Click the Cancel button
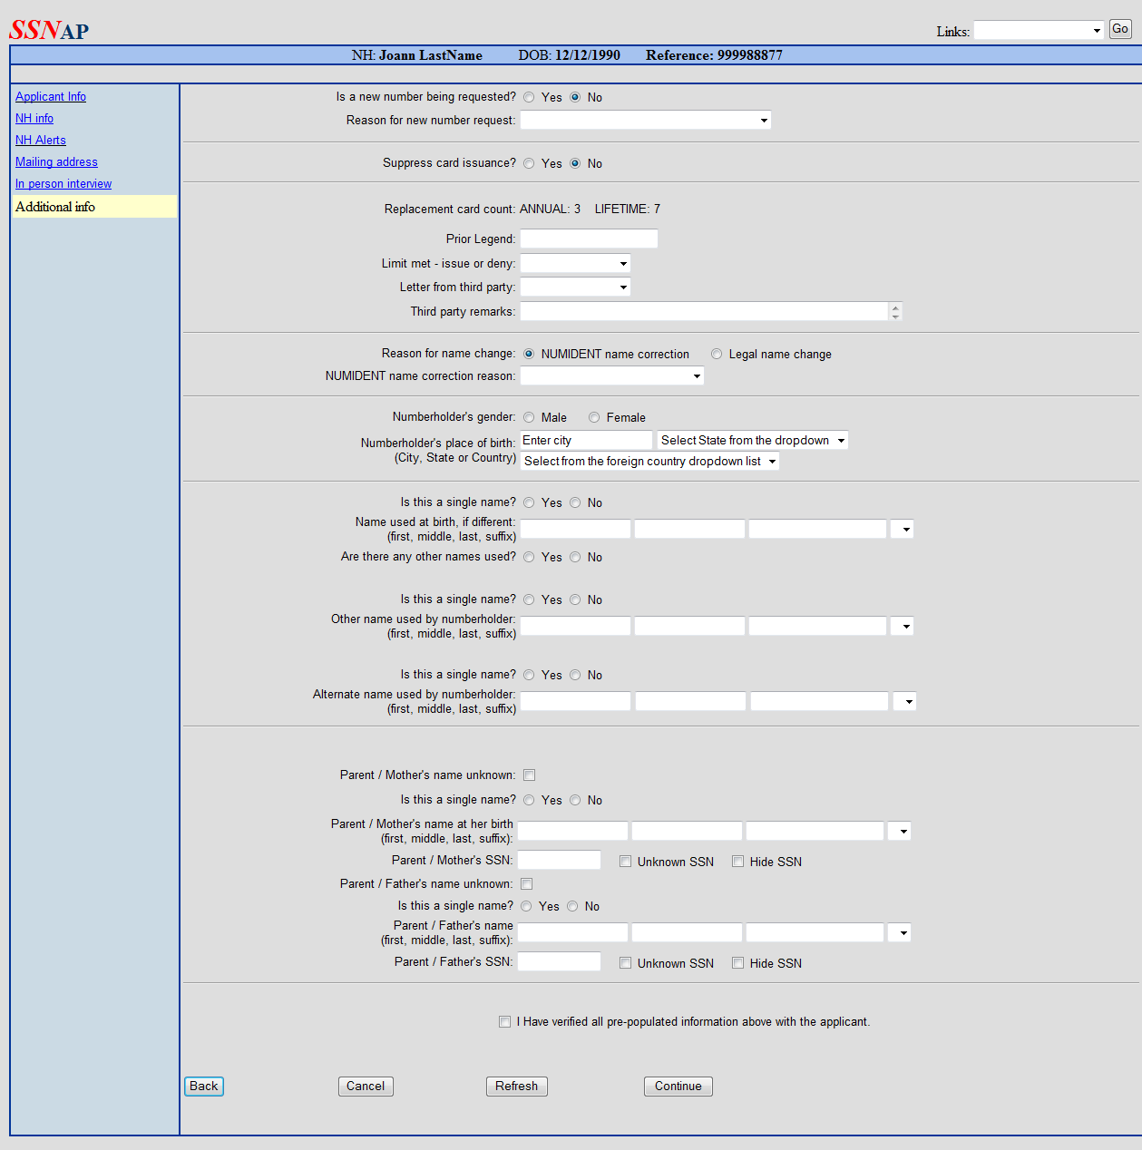The width and height of the screenshot is (1142, 1150). click(x=366, y=1087)
